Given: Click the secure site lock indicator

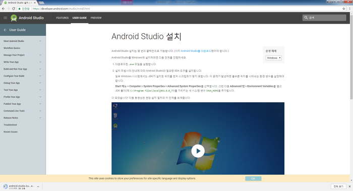Looking at the screenshot, I should coord(24,9).
